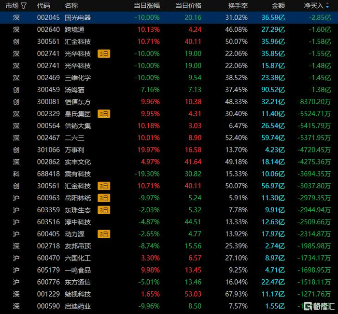Click price 44.51
338x314 pixels.
click(193, 222)
